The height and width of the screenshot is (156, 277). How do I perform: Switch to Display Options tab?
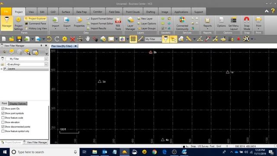point(18,104)
